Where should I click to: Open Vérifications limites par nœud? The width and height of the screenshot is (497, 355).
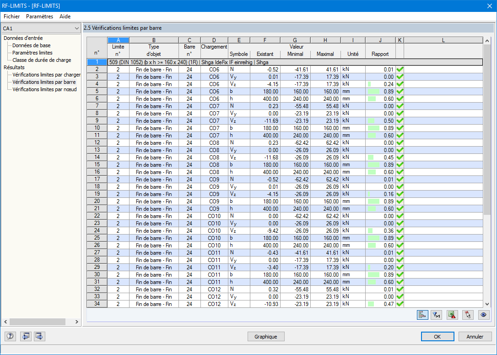pyautogui.click(x=44, y=89)
